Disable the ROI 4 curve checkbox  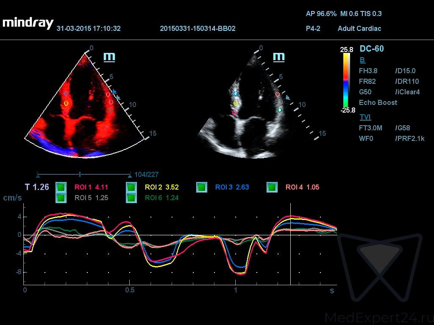click(x=272, y=187)
